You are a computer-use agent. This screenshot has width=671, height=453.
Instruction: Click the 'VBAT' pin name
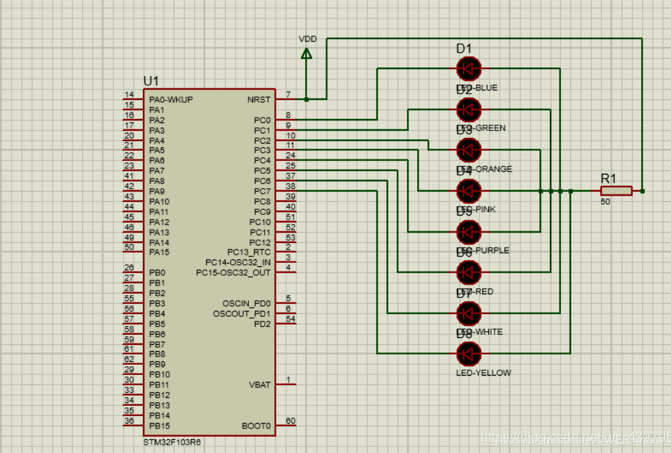pos(260,385)
